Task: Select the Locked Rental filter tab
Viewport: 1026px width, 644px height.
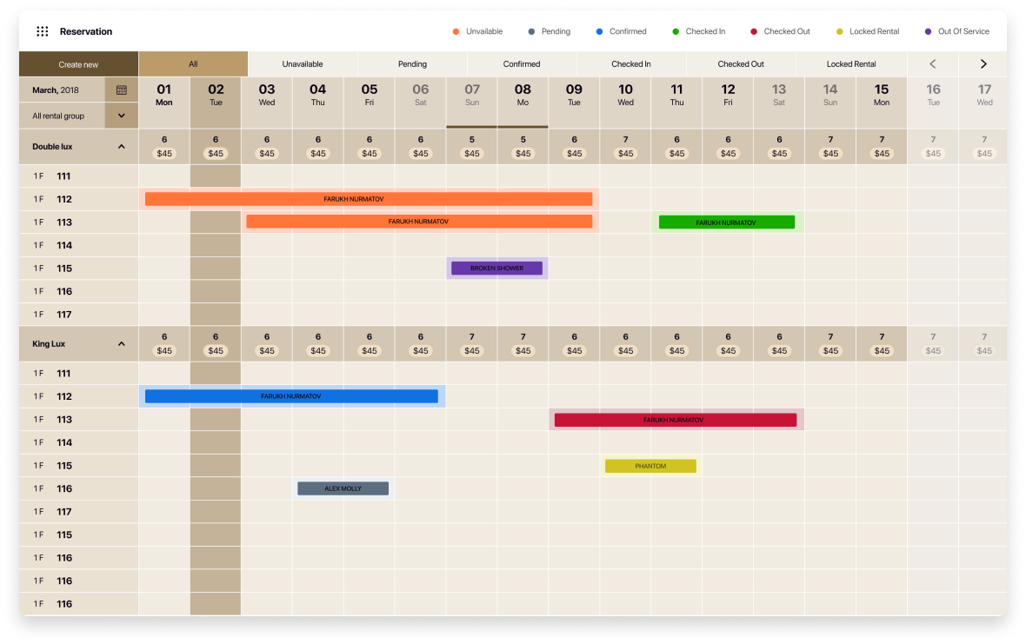Action: click(850, 64)
